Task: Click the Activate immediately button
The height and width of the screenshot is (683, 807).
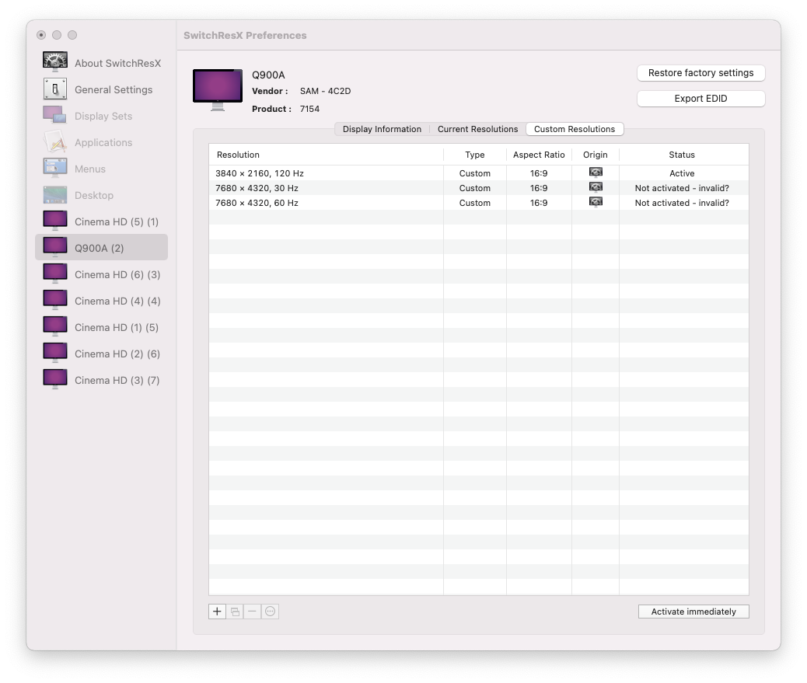Action: [x=693, y=612]
